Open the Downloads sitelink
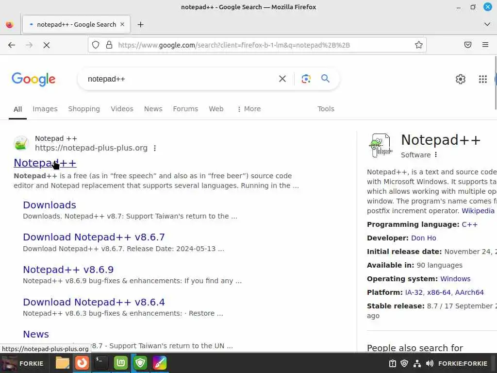The width and height of the screenshot is (497, 373). 50,205
